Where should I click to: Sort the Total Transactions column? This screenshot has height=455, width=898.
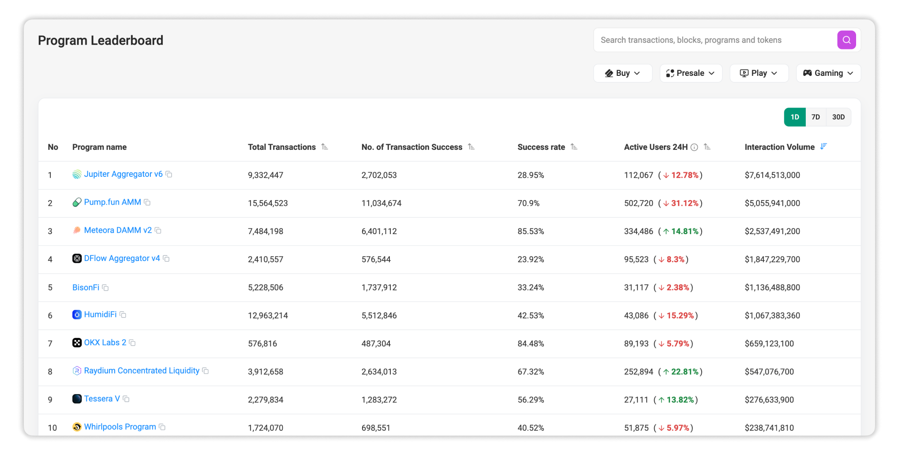pos(325,146)
